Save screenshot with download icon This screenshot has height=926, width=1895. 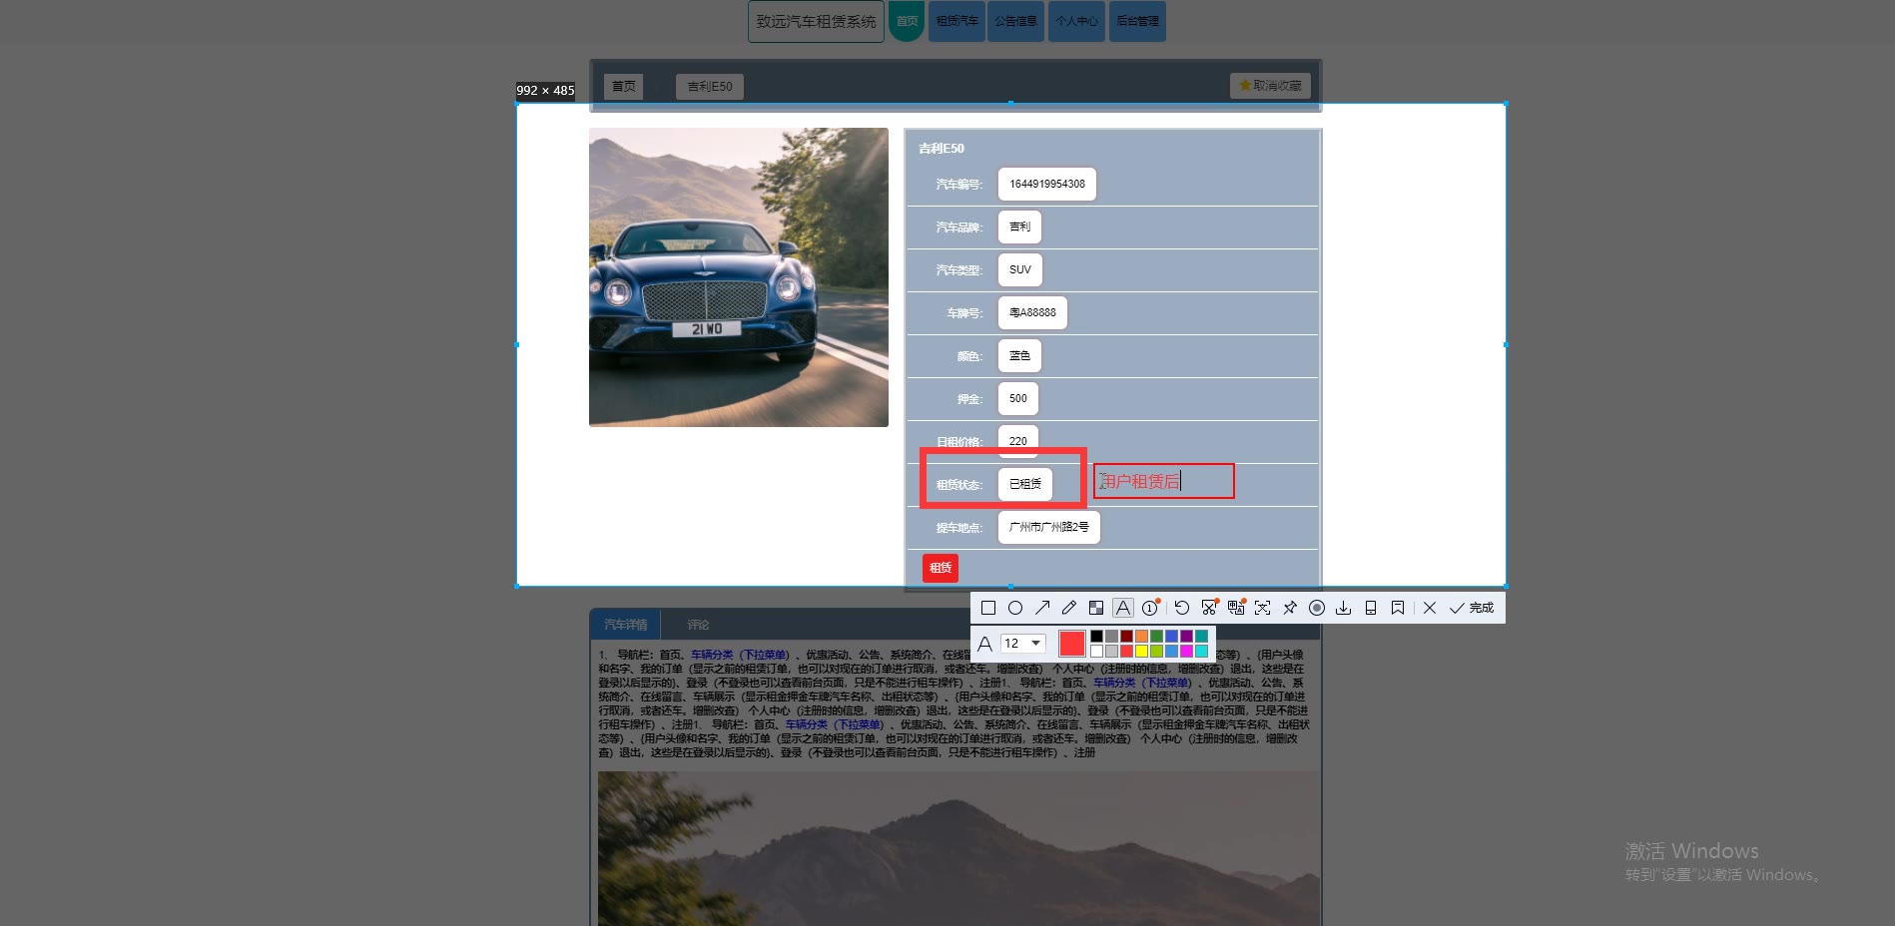pos(1344,608)
